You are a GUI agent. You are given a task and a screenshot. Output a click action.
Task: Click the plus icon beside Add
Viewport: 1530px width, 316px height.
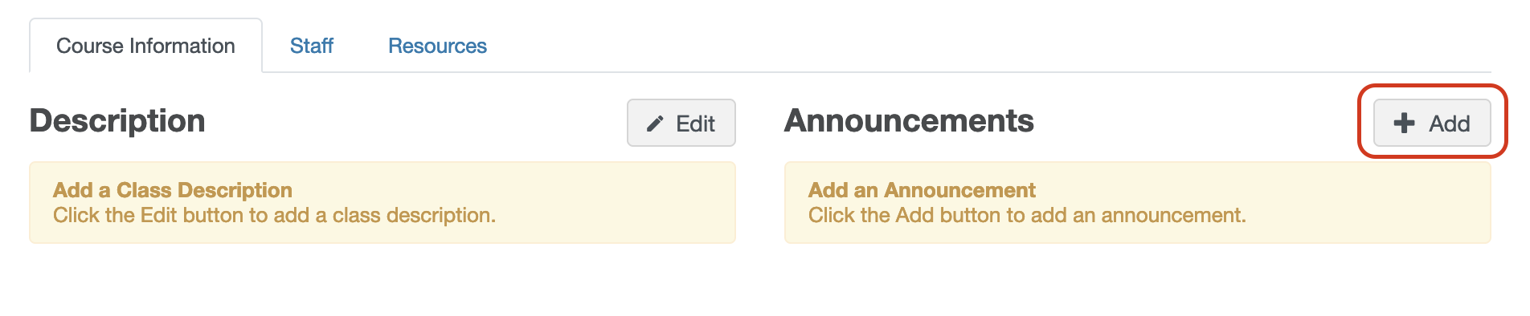tap(1404, 123)
